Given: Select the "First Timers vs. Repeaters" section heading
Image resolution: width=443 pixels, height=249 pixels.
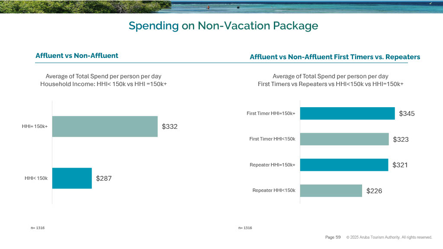Looking at the screenshot, I should pos(335,57).
